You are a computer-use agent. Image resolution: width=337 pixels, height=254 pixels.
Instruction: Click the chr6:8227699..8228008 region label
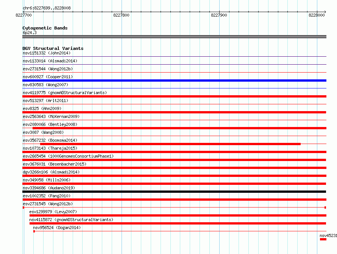coord(47,8)
